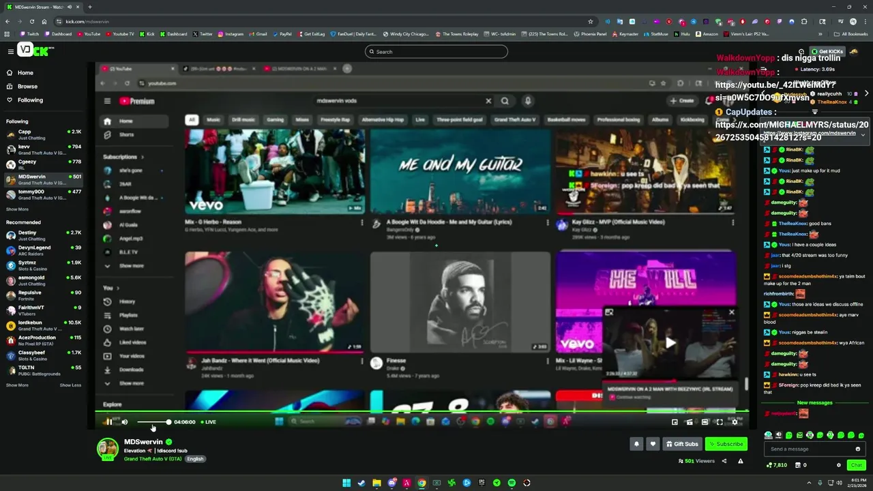
Task: Open stream player settings gear
Action: tap(735, 422)
